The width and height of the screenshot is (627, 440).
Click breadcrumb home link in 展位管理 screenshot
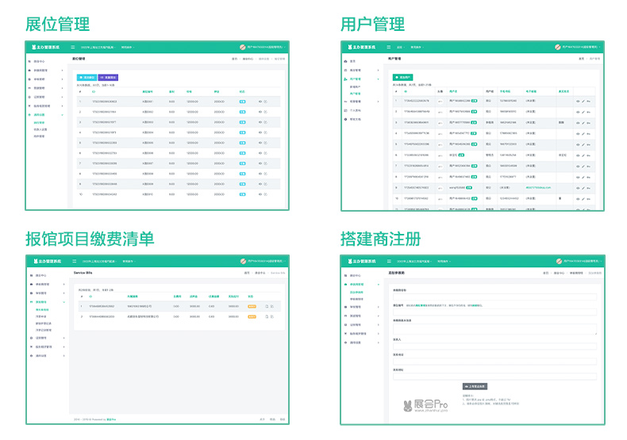tap(235, 59)
